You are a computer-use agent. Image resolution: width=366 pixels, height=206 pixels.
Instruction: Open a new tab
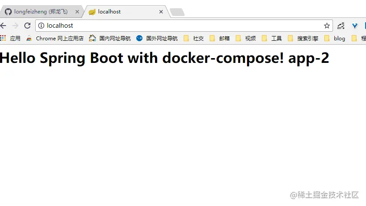click(x=177, y=12)
